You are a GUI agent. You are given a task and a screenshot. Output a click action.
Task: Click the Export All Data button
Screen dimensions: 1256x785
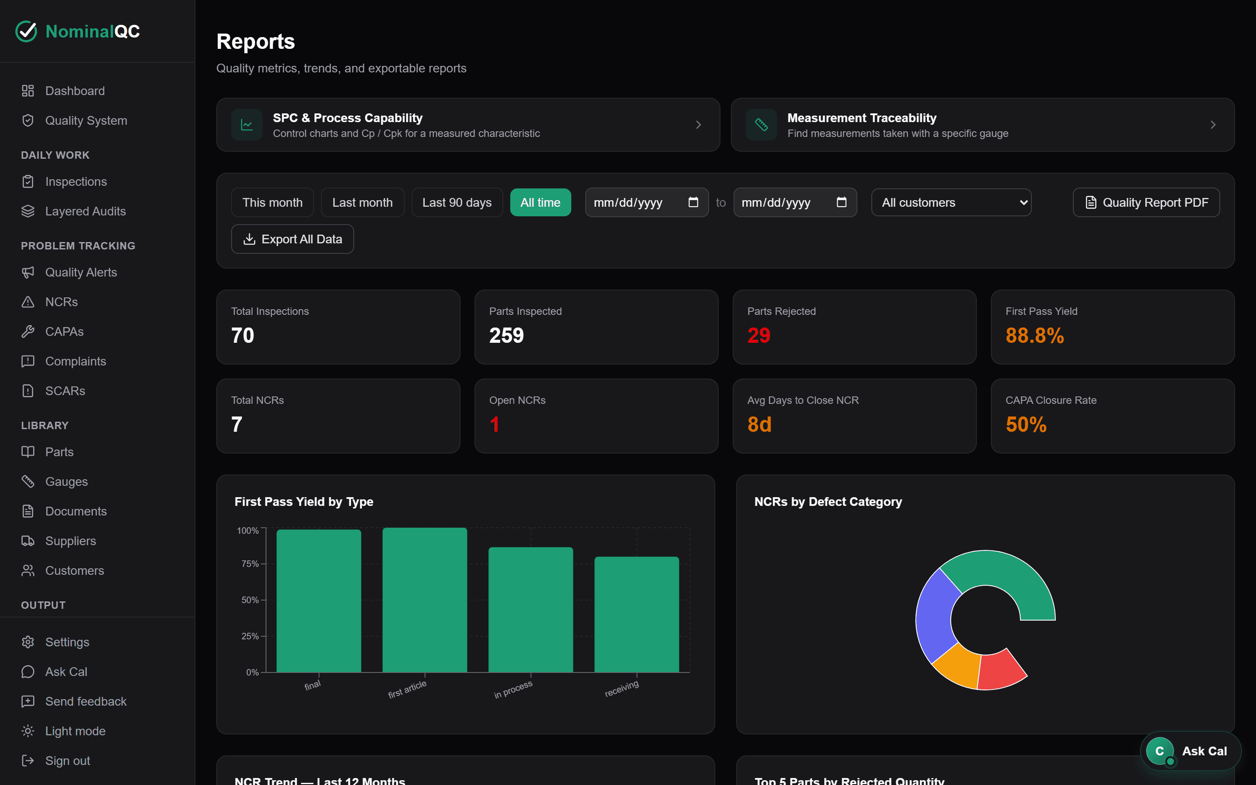pos(292,239)
